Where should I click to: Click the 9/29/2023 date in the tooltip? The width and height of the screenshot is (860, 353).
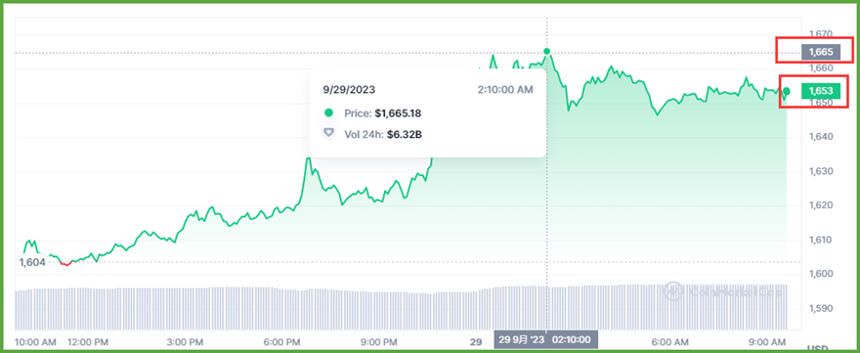coord(349,90)
